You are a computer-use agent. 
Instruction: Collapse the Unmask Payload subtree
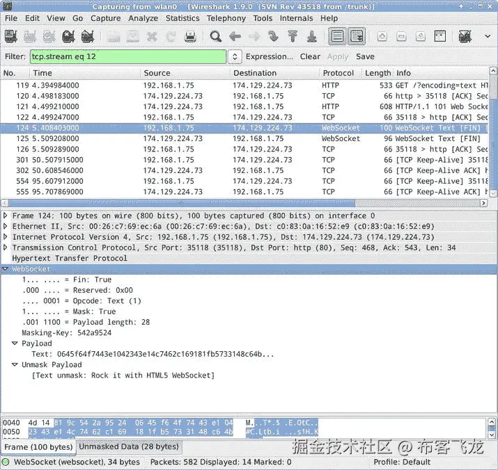tap(15, 364)
